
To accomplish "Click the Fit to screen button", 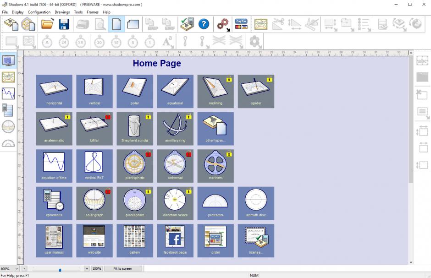I will tap(122, 268).
